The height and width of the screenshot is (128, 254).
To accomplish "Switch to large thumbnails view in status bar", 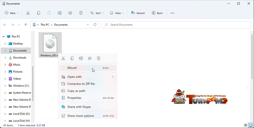I will [251, 125].
